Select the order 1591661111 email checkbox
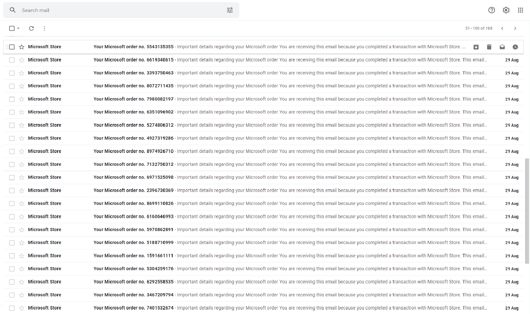Viewport: 530px width, 314px height. pyautogui.click(x=12, y=256)
